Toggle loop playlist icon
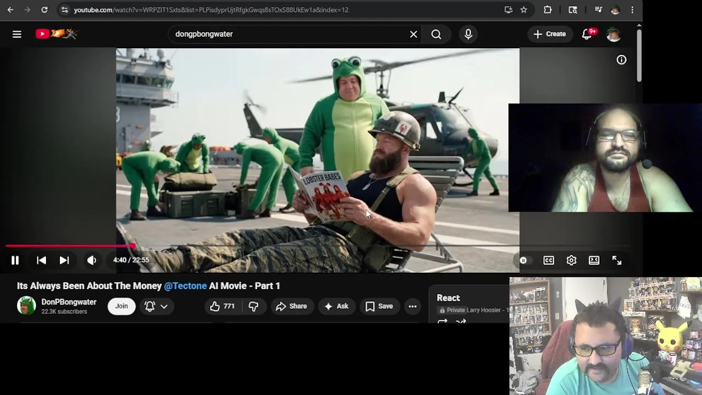The width and height of the screenshot is (702, 395). tap(442, 322)
